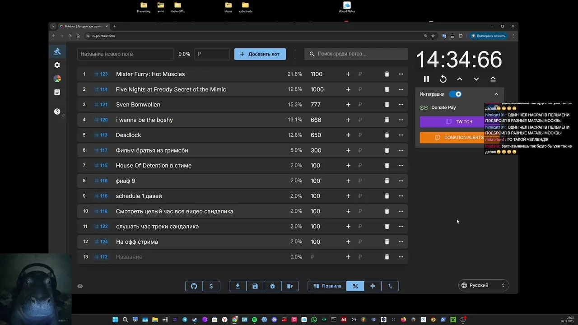
Task: Open the Правила tab
Action: 327,286
